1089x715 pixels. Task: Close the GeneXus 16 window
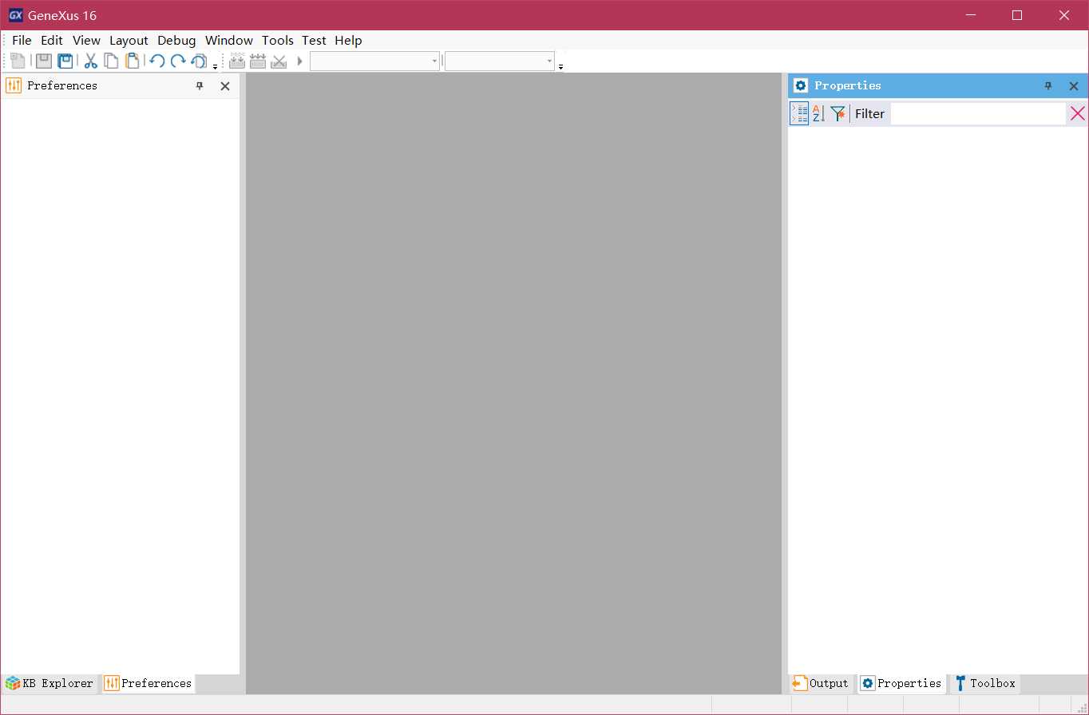(1064, 15)
